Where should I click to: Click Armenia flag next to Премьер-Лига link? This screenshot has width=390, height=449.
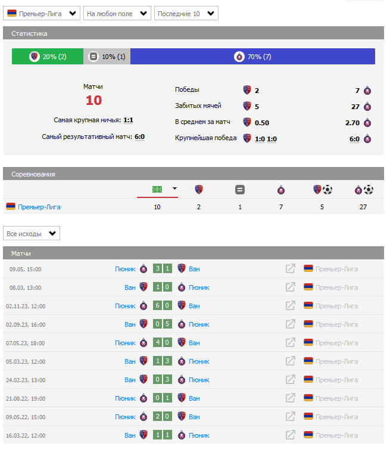click(x=11, y=207)
